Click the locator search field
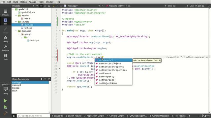Screen dimensions: 211x118 click(x=33, y=116)
